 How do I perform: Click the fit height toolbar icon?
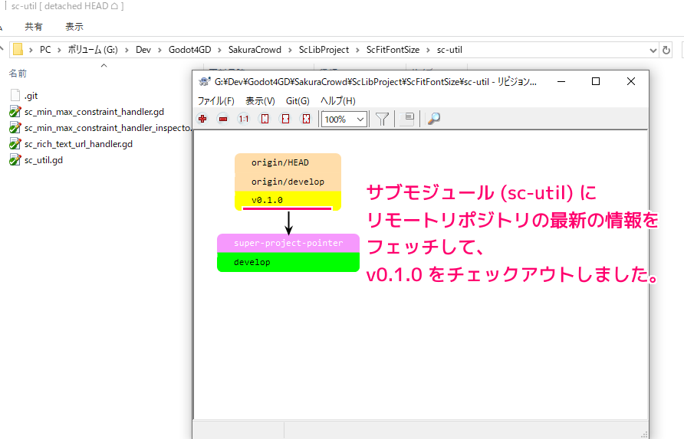(265, 119)
